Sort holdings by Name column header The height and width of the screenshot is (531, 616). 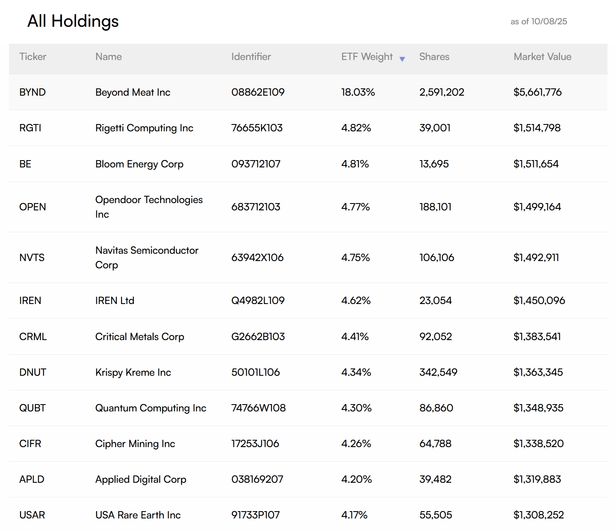109,57
